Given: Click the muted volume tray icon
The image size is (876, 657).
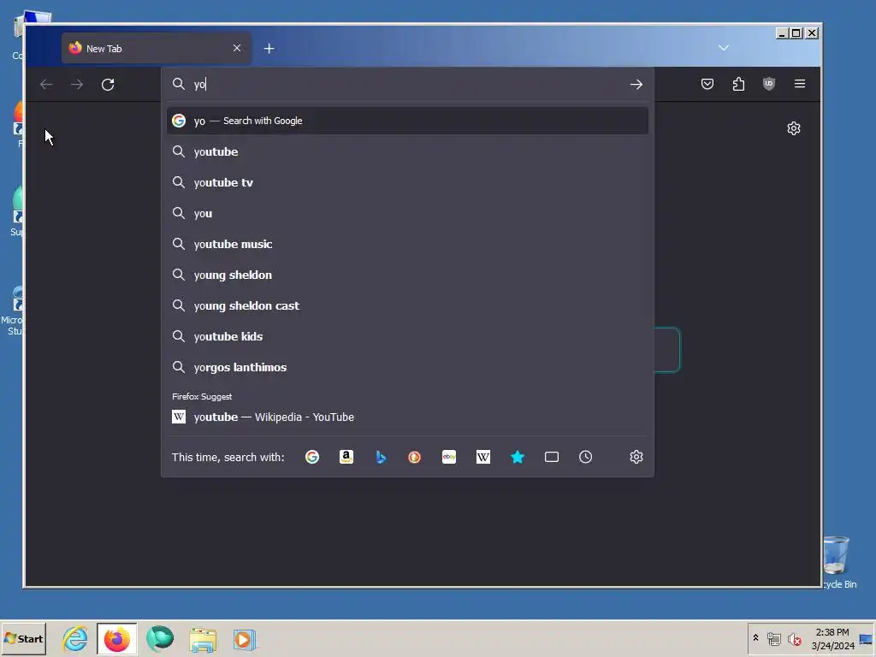Looking at the screenshot, I should pos(794,638).
